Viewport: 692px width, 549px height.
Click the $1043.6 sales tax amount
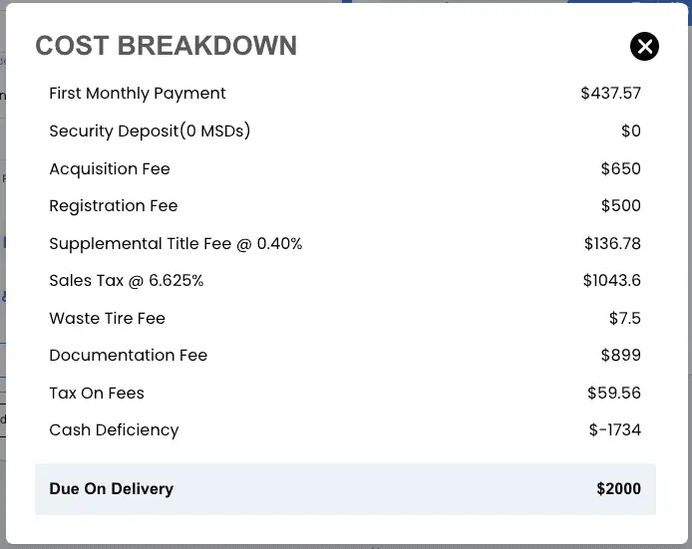(x=612, y=280)
